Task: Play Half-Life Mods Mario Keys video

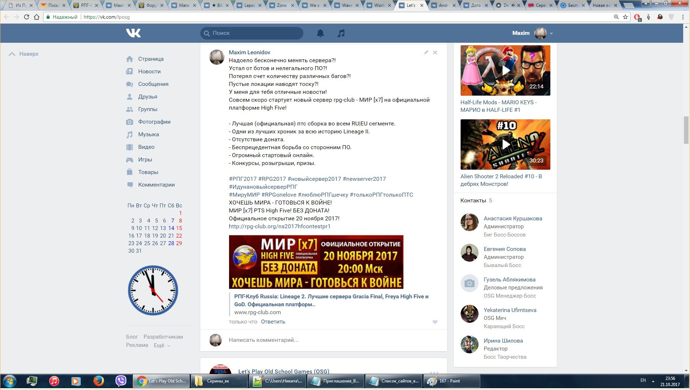Action: 505,70
